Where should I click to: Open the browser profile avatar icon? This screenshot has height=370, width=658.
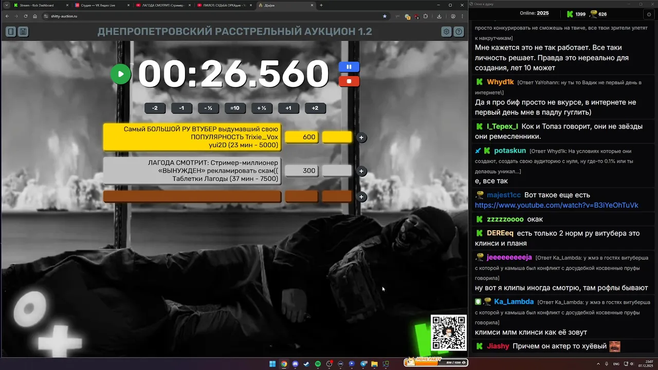(x=453, y=16)
